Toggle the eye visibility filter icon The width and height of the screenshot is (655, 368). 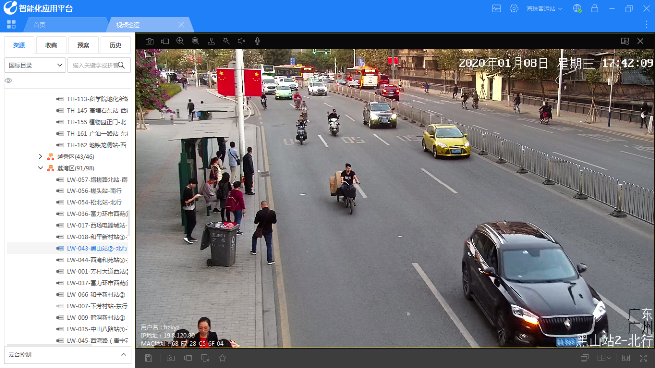coord(8,81)
